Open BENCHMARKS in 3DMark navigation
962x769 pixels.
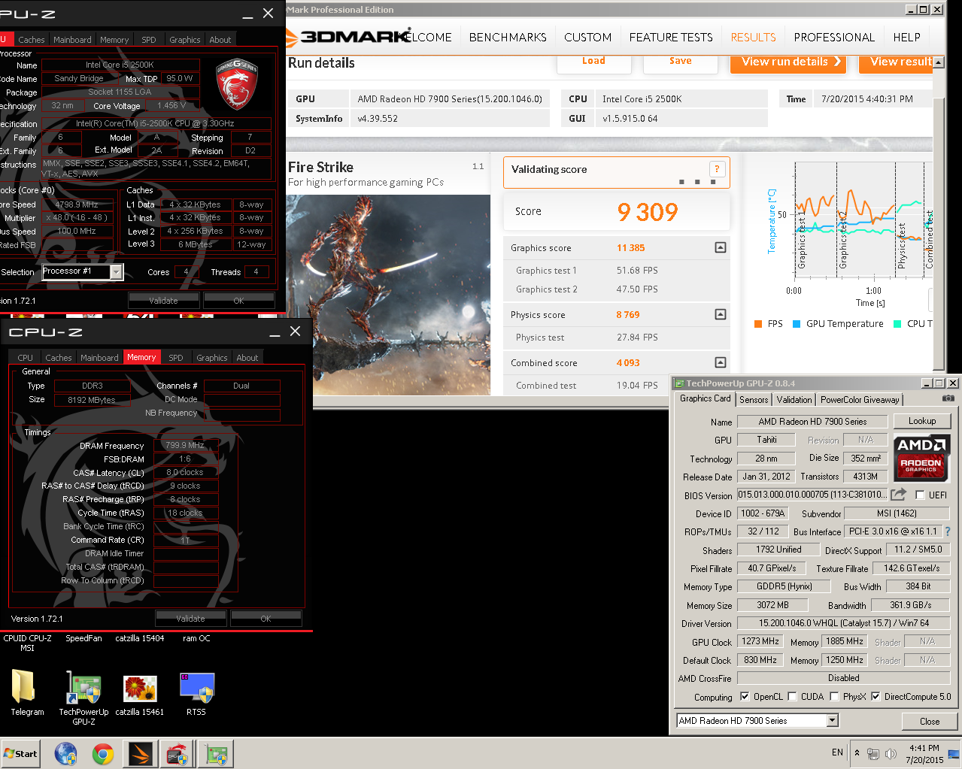pos(508,37)
